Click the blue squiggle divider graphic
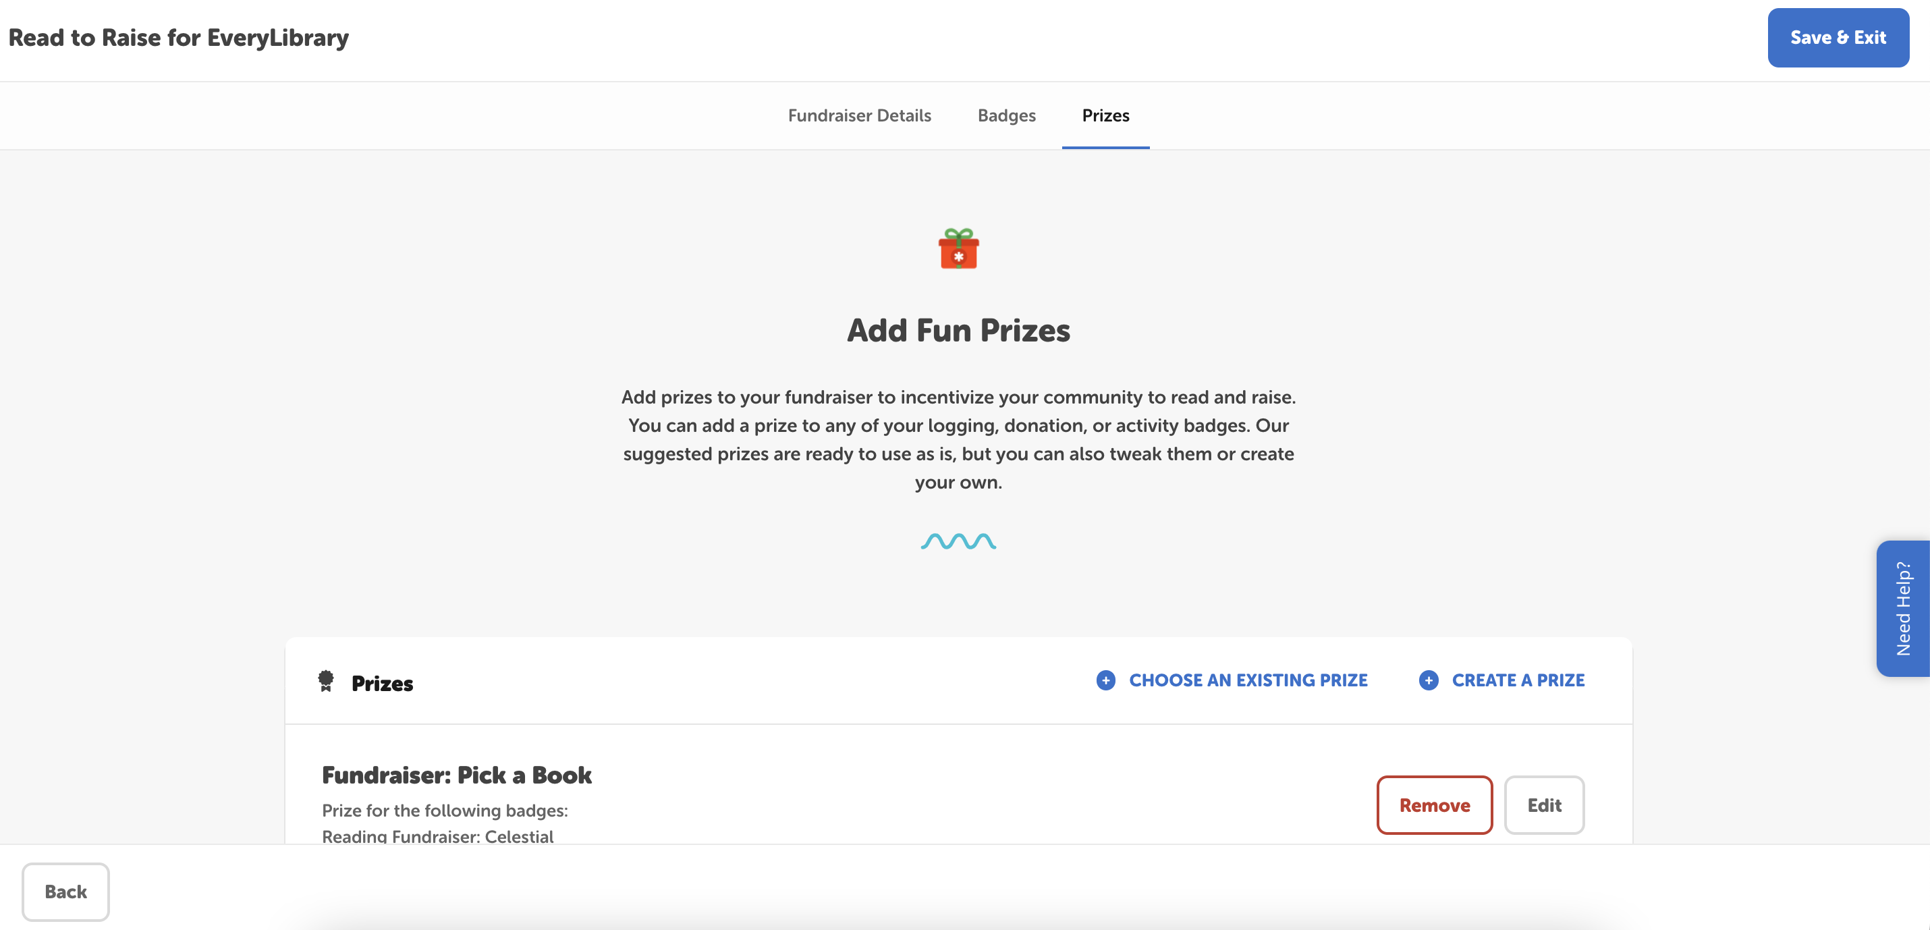 tap(958, 542)
